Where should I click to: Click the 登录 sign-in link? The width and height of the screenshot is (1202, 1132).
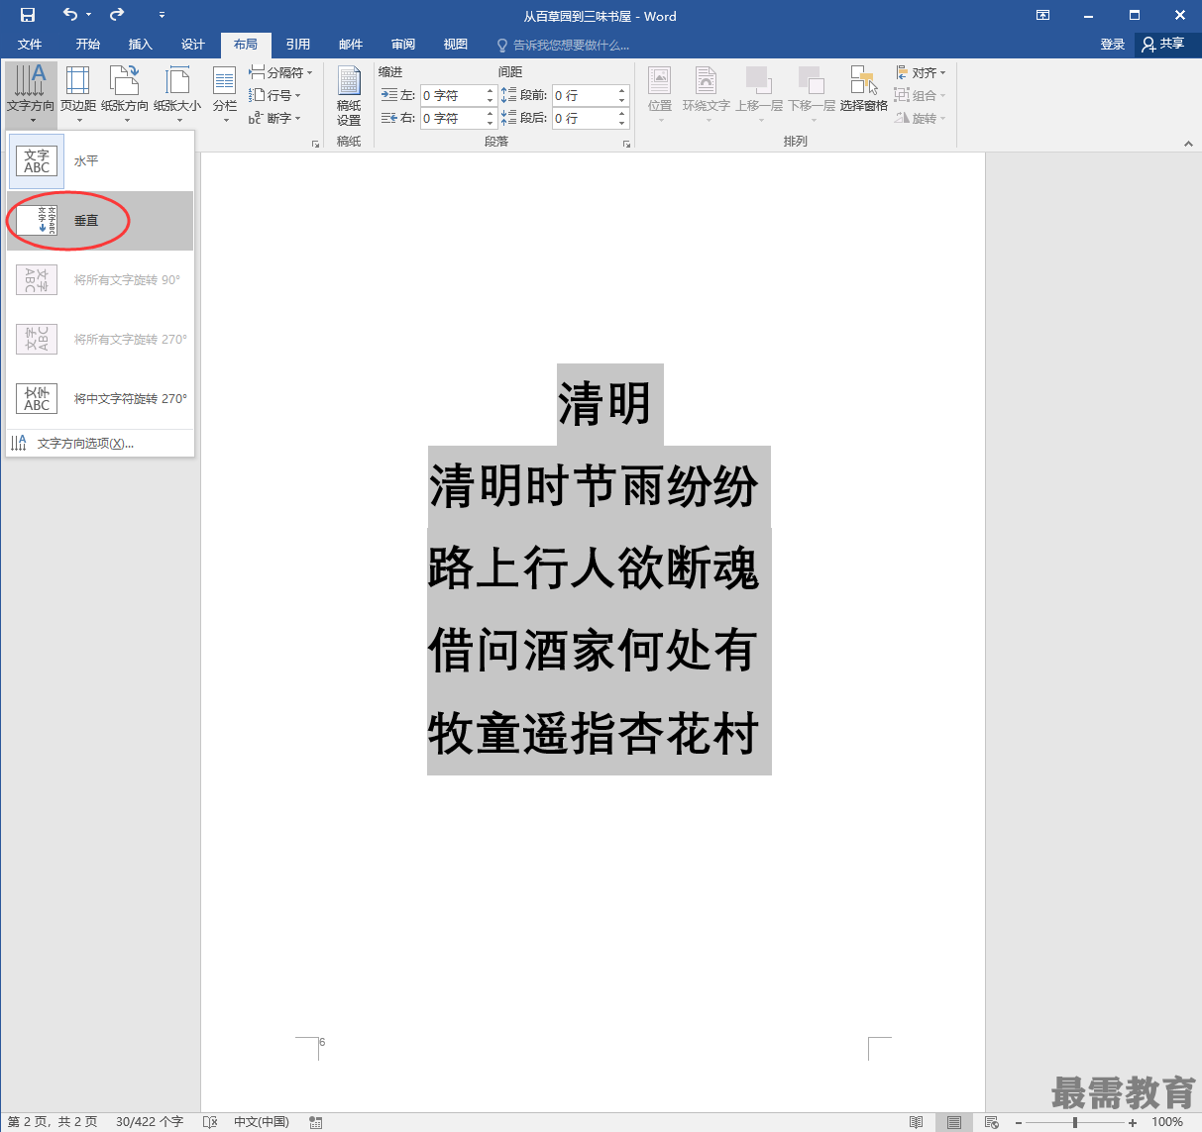coord(1113,45)
